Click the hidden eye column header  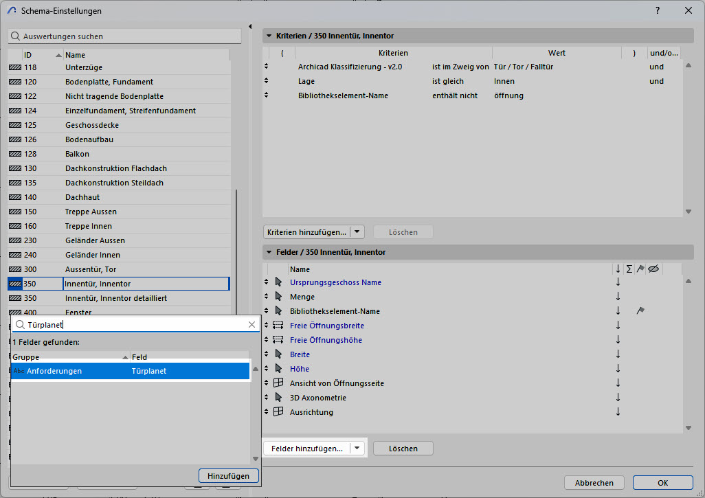tap(653, 269)
